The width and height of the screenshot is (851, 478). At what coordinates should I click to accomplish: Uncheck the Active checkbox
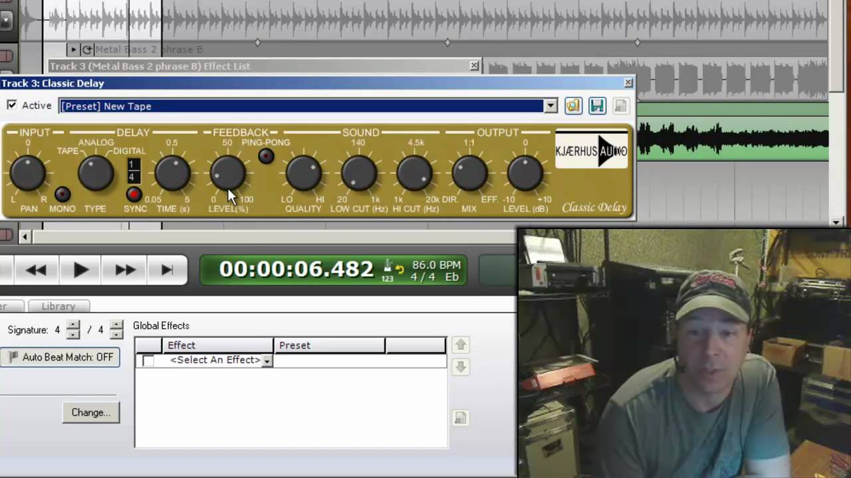click(x=12, y=105)
